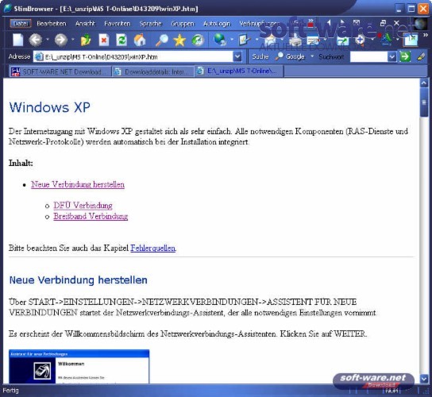Go to the Home page icon
Screen dimensions: 432x397
click(140, 40)
